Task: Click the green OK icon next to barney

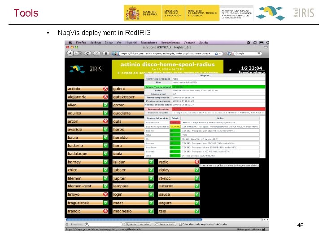Action: [105, 162]
